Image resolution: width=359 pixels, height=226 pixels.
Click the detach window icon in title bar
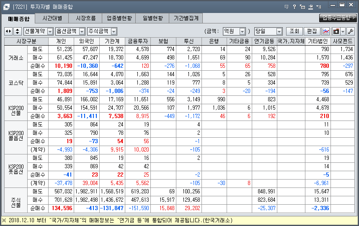pos(302,7)
